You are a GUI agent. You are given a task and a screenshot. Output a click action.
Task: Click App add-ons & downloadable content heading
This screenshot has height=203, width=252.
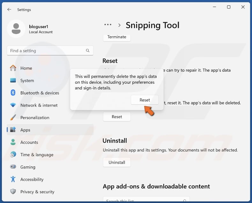[x=156, y=186]
